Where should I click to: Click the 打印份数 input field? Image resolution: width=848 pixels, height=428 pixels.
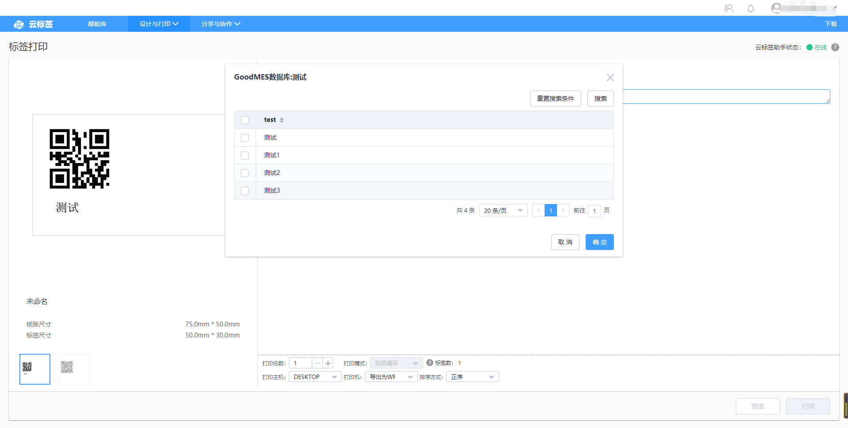coord(300,363)
